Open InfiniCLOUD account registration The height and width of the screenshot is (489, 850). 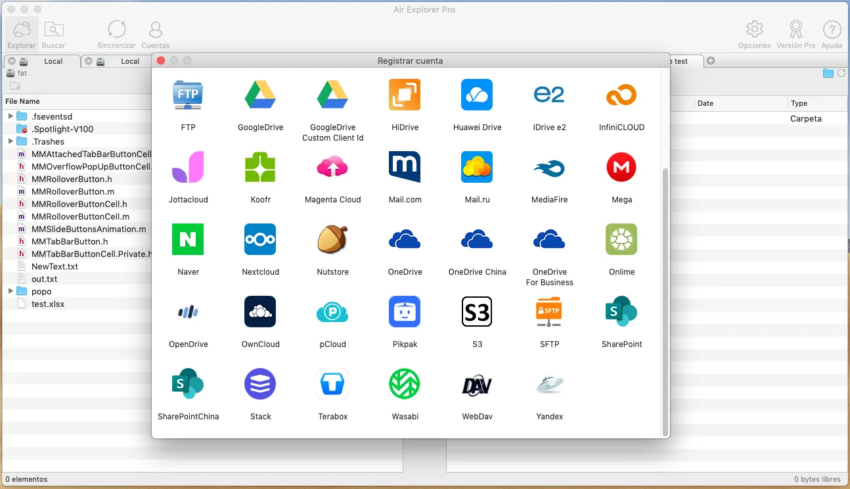[x=621, y=95]
